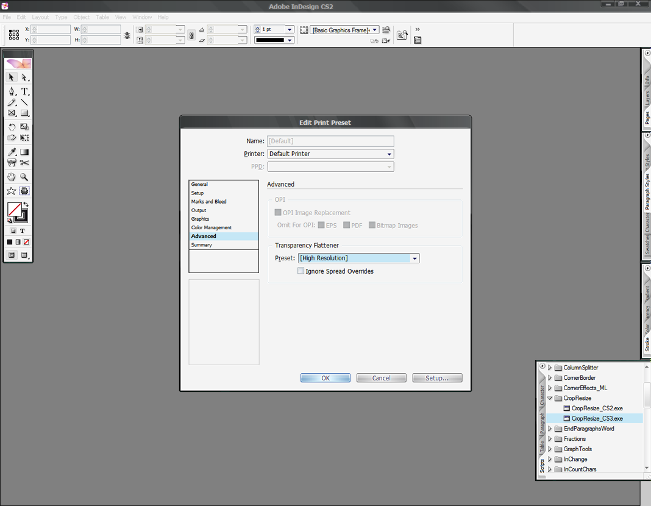The width and height of the screenshot is (651, 506).
Task: Open the Pages palette tab
Action: 647,118
